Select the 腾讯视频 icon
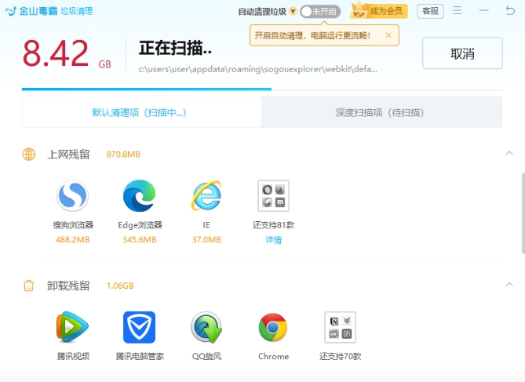Viewport: 525px width, 382px height. click(72, 327)
